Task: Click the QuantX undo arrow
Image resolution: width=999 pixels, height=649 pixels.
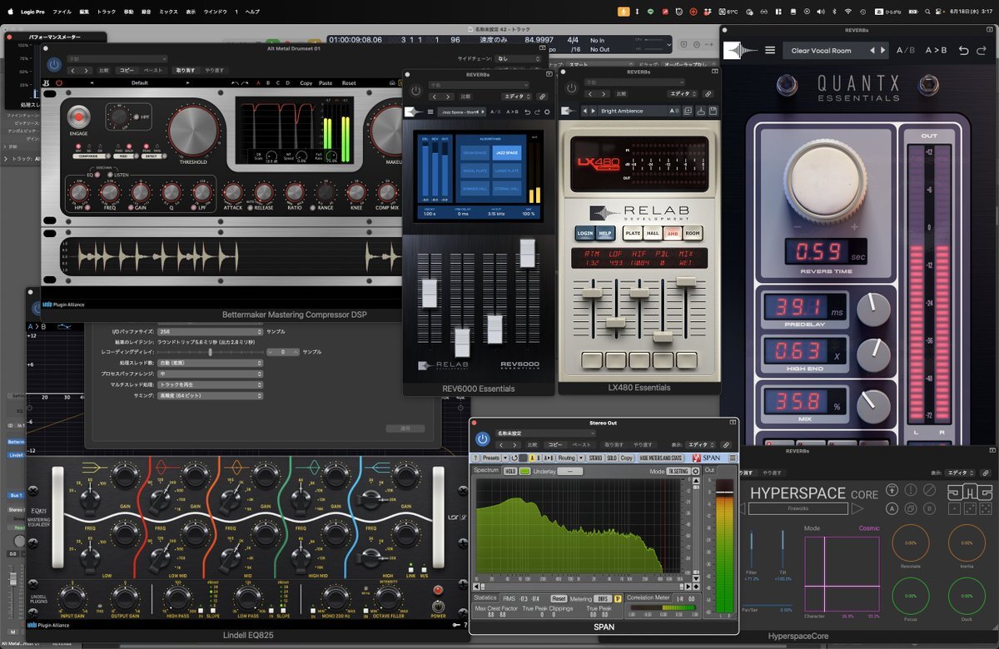Action: pos(963,51)
